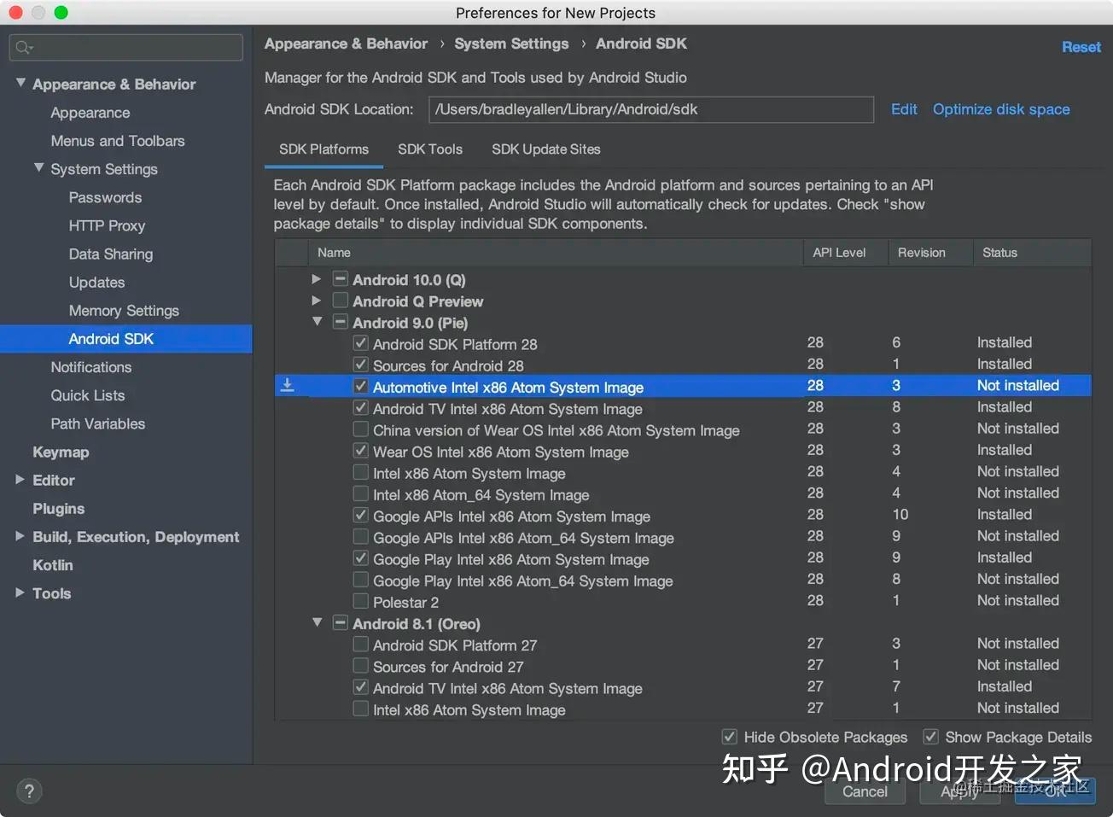
Task: Uncheck Google Play Intel x86 Atom System Image
Action: [x=360, y=557]
